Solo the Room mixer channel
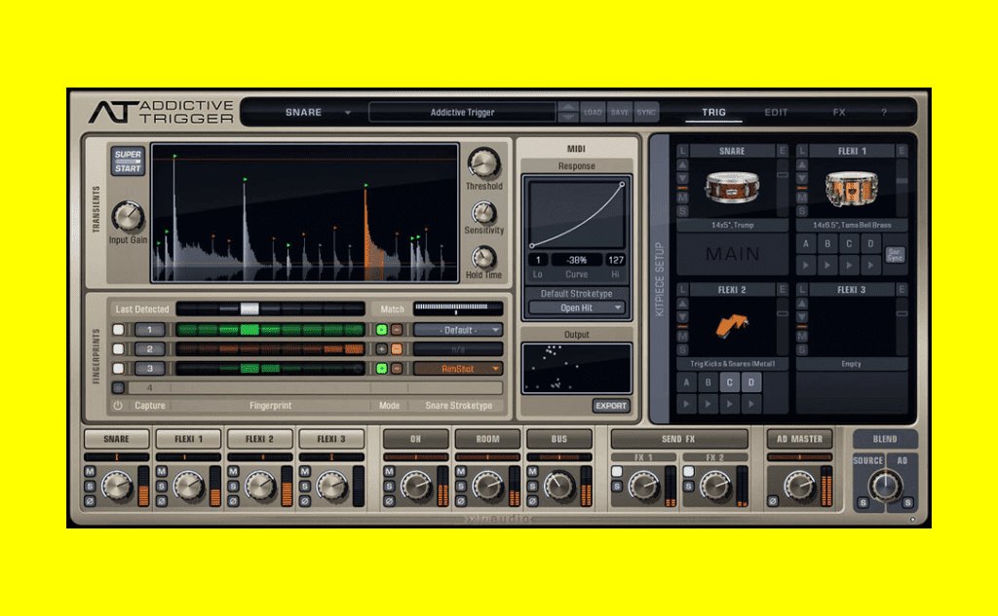 (x=461, y=487)
